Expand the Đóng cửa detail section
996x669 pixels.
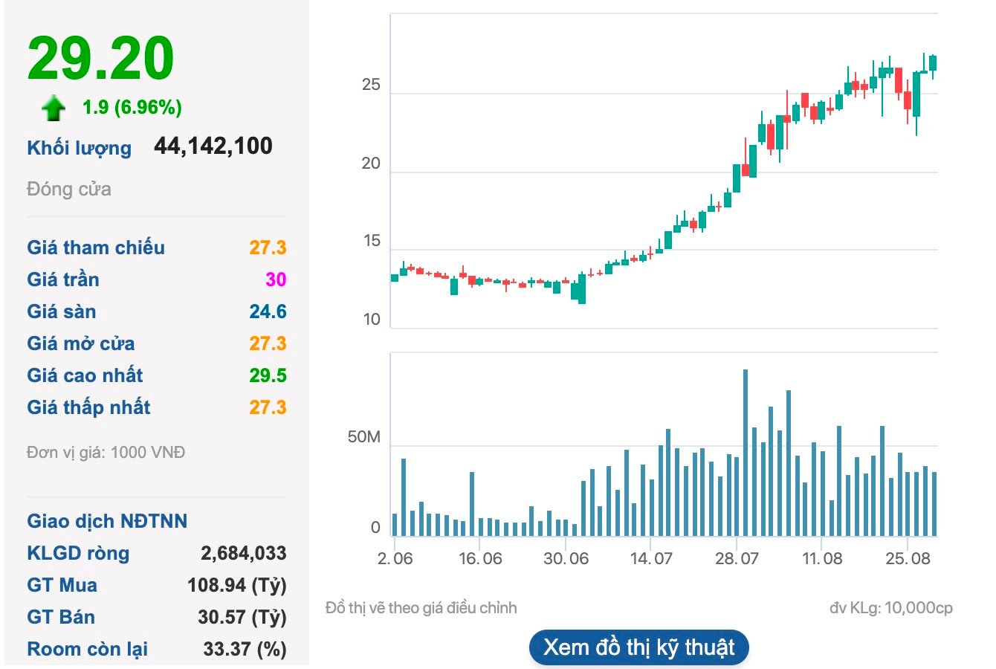[x=68, y=190]
